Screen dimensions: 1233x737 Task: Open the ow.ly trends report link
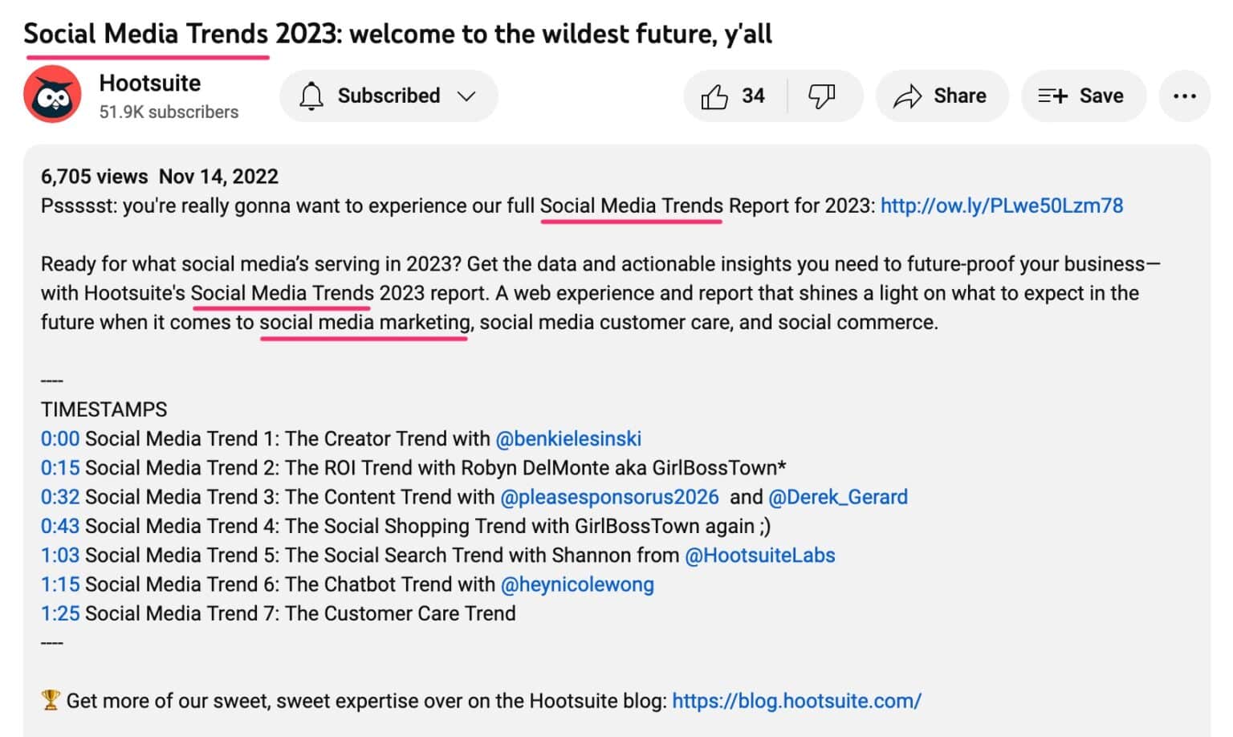tap(1002, 206)
